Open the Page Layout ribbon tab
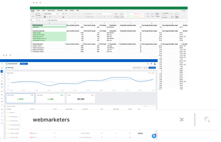This screenshot has height=142, width=221. [51, 10]
